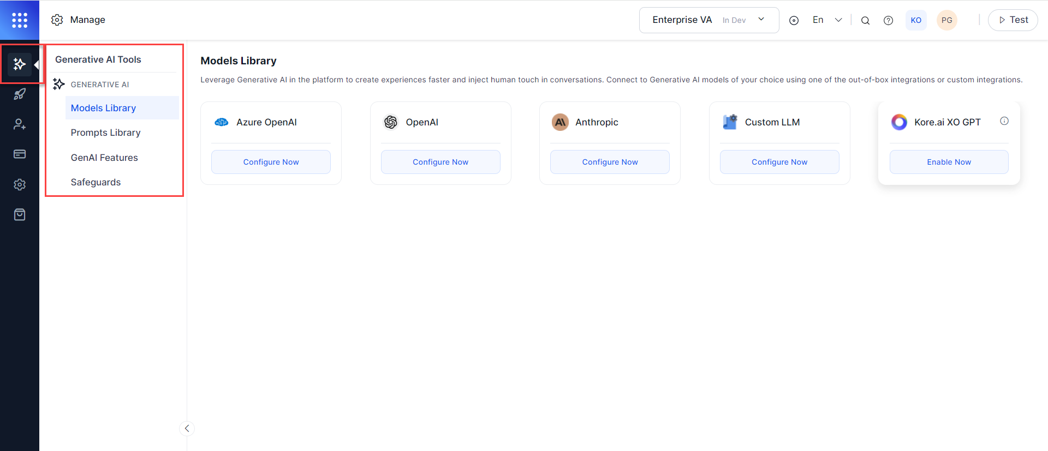The height and width of the screenshot is (451, 1048).
Task: Open the rocket deploy sidebar icon
Action: [x=20, y=94]
